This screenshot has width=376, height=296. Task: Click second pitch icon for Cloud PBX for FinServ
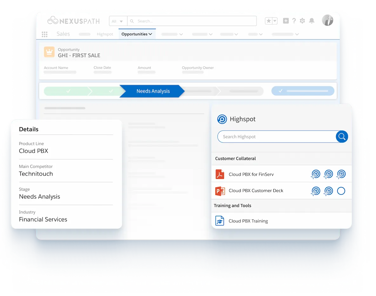328,174
